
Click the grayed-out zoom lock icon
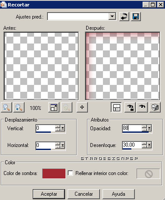coord(67,107)
